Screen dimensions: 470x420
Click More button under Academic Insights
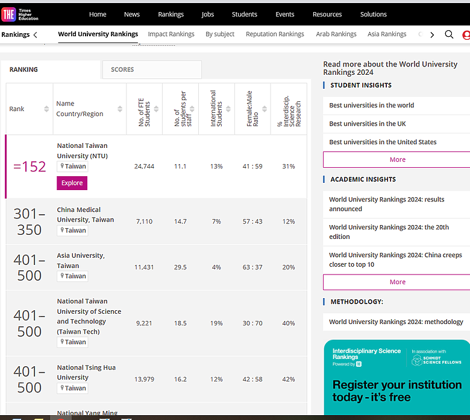398,282
